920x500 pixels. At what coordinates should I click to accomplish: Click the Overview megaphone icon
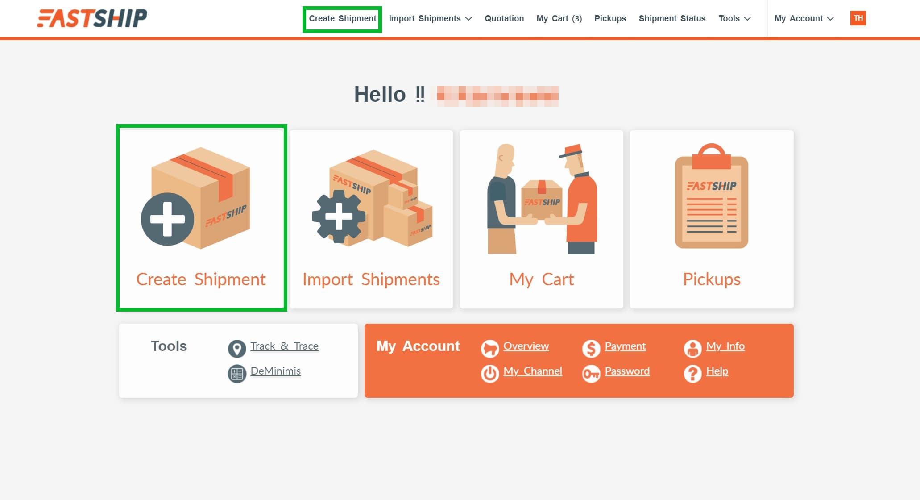tap(490, 349)
